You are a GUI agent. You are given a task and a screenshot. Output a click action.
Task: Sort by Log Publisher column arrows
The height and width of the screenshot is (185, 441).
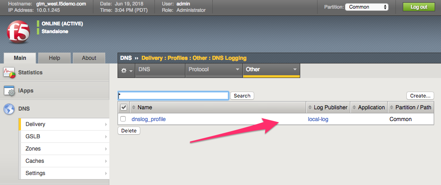click(310, 107)
